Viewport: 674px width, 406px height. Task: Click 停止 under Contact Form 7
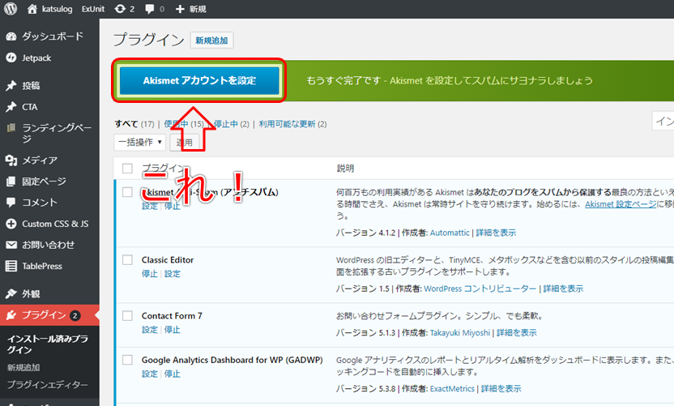click(x=173, y=330)
